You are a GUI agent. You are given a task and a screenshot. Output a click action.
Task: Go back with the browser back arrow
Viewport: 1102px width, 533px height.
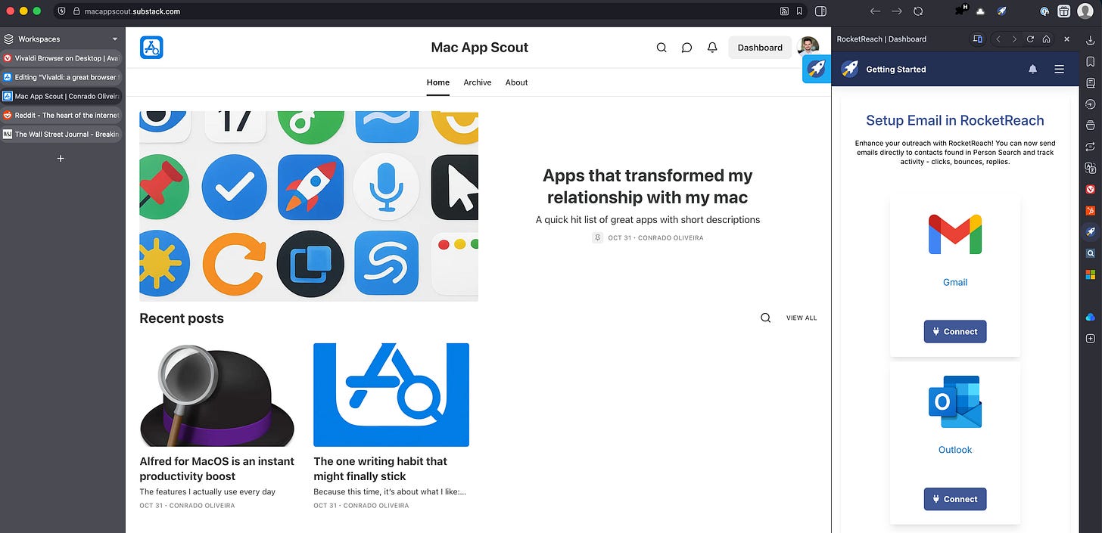[x=876, y=11]
